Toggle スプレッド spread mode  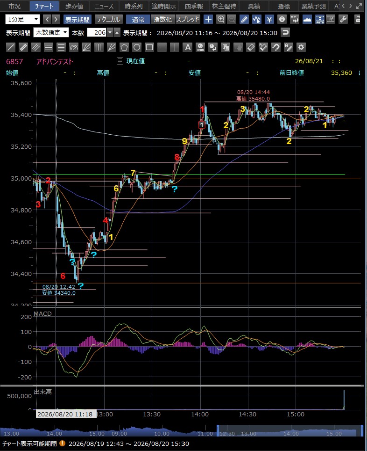(x=188, y=19)
